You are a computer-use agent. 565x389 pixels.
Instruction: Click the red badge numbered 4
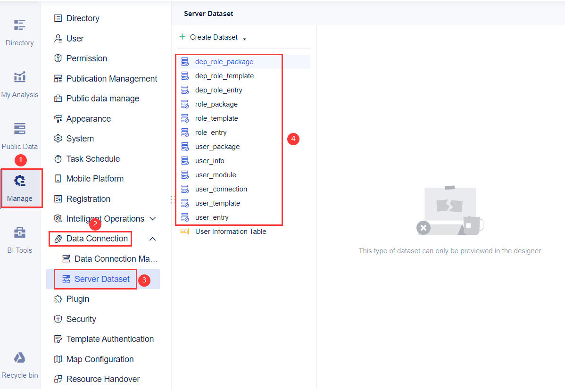(x=293, y=139)
